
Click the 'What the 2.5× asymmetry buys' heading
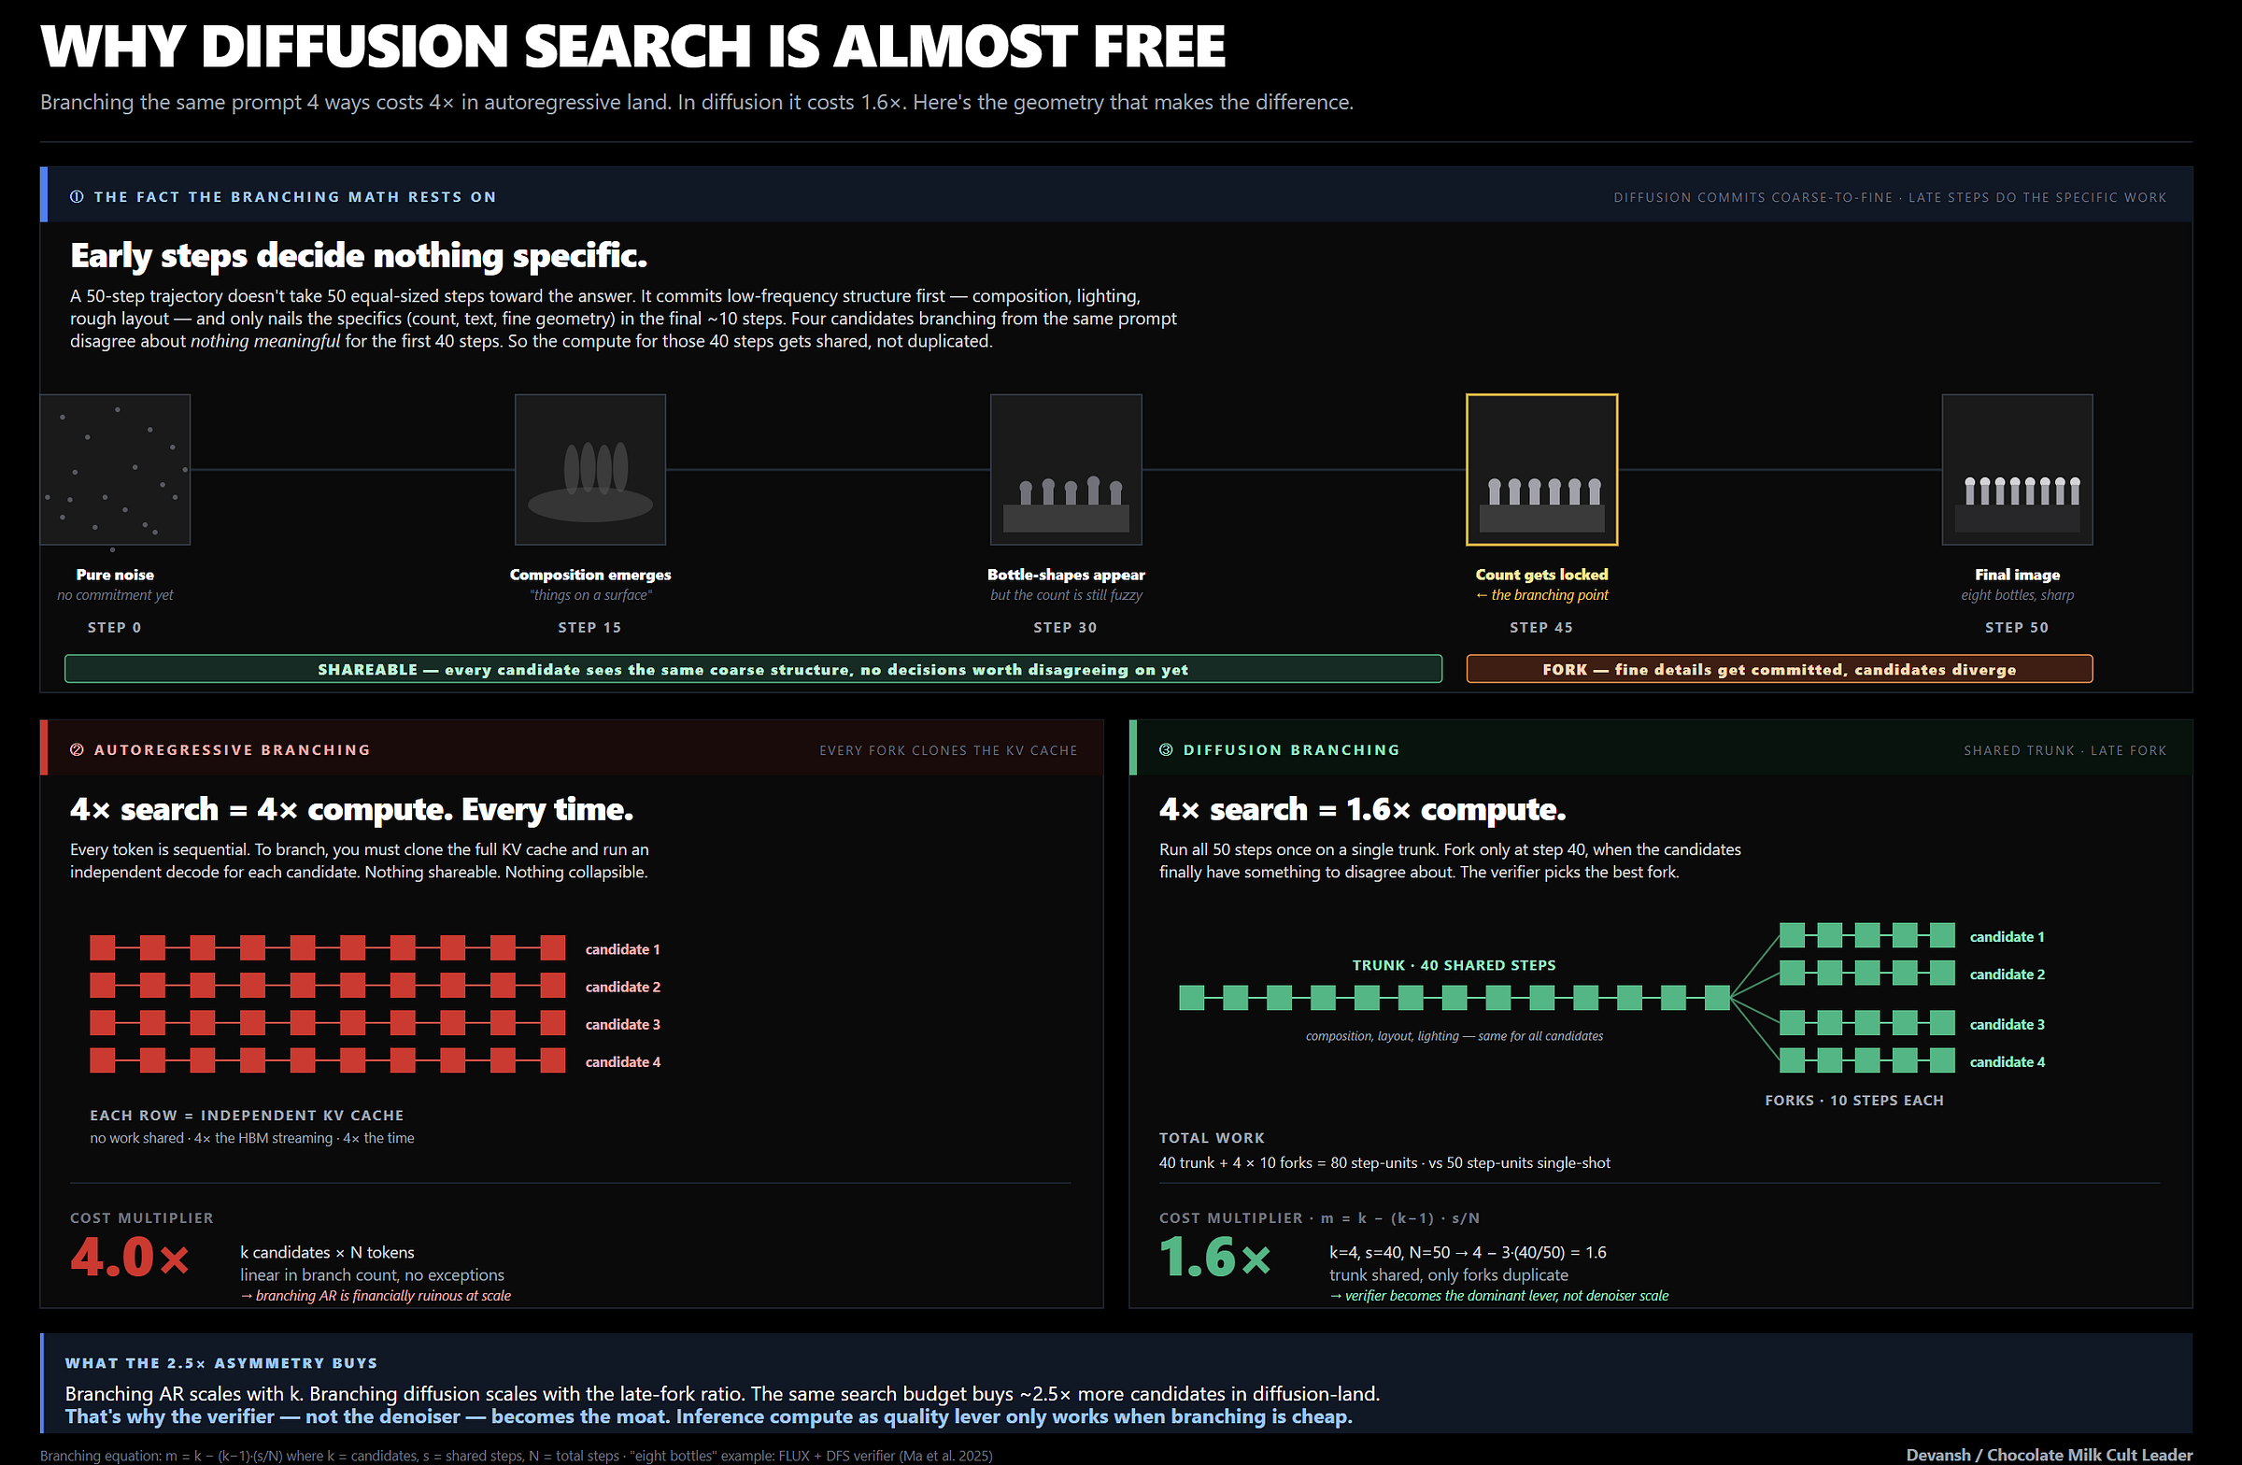(x=220, y=1363)
